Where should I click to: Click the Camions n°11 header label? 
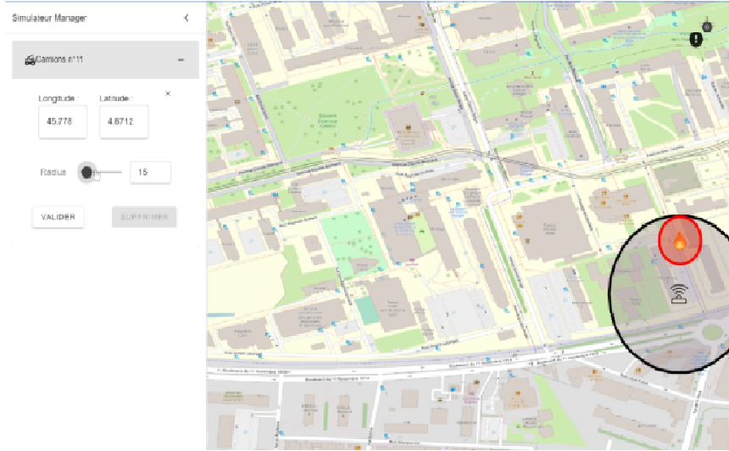(59, 60)
